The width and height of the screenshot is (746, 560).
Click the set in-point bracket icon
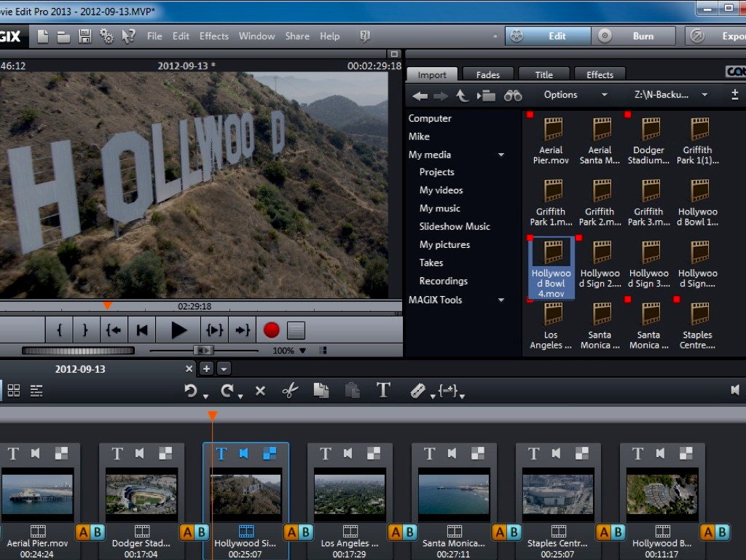click(60, 330)
